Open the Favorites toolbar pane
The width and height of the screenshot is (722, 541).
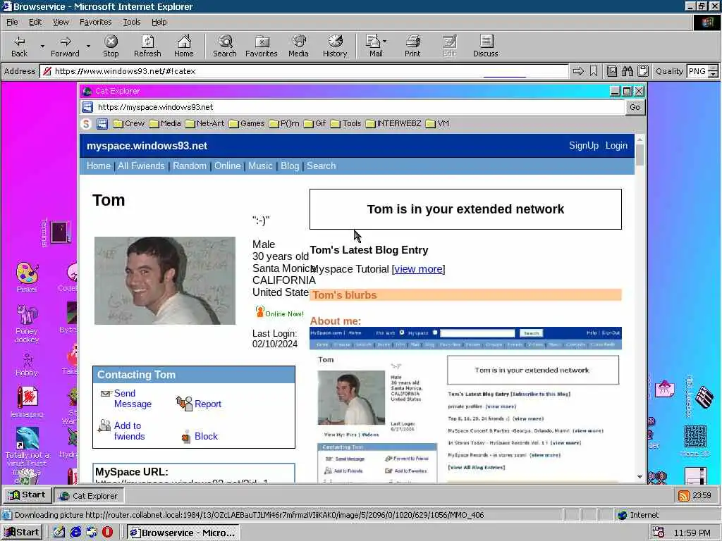point(262,46)
